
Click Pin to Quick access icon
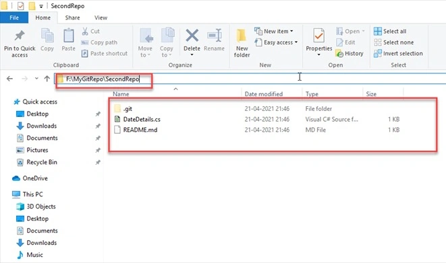[20, 36]
